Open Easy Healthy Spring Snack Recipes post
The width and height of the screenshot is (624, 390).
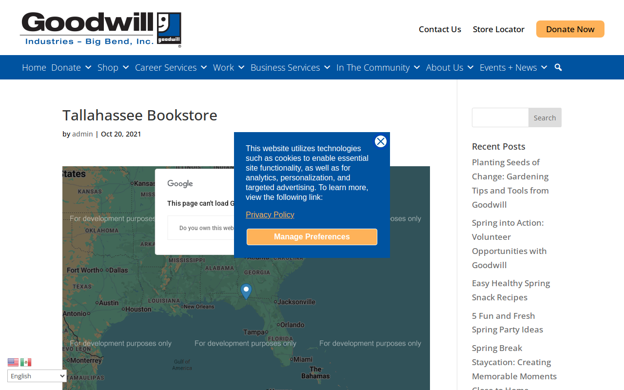point(511,290)
